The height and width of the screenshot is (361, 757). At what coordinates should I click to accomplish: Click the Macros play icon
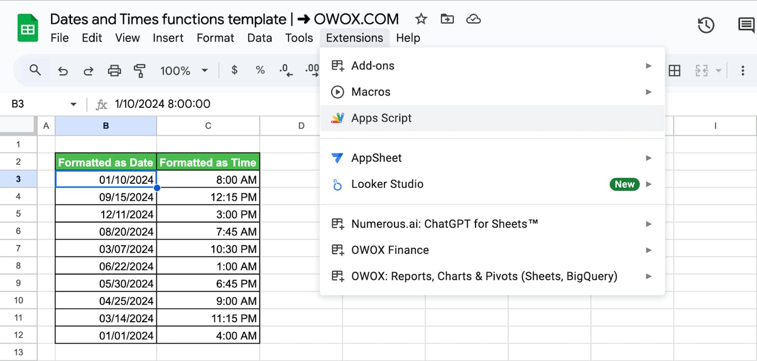click(337, 92)
